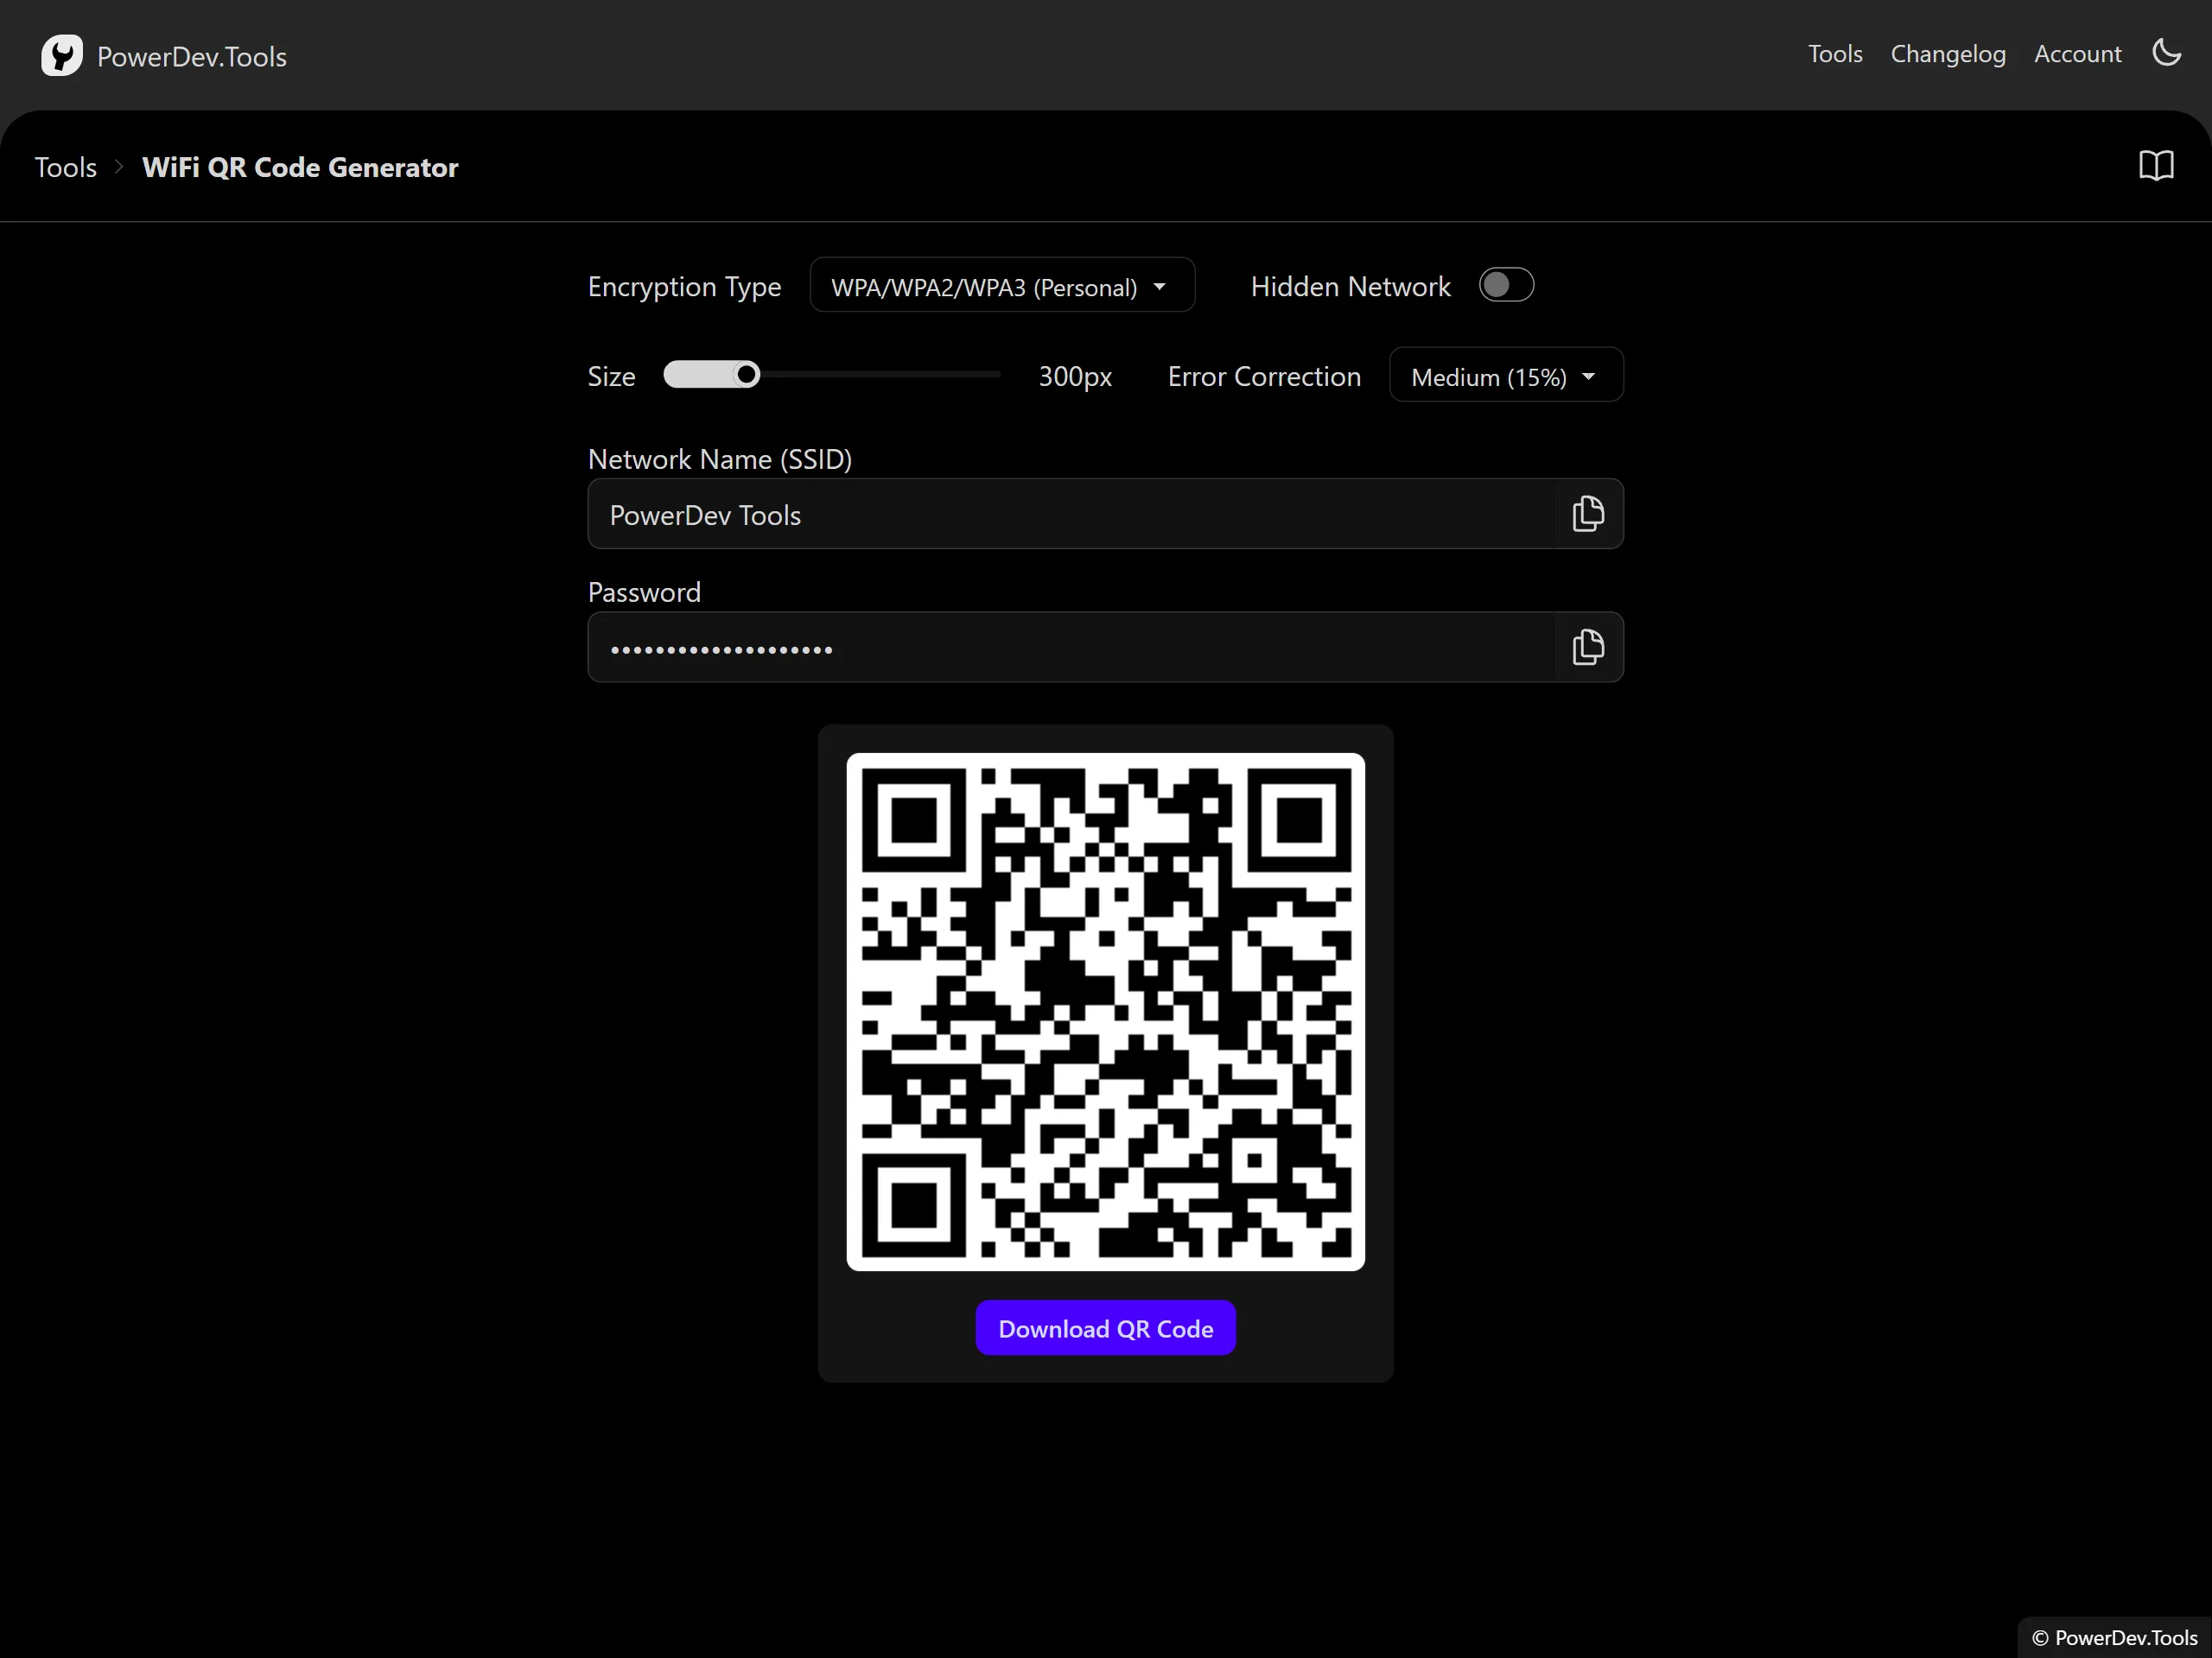
Task: Click the breadcrumb chevron separator
Action: [119, 167]
